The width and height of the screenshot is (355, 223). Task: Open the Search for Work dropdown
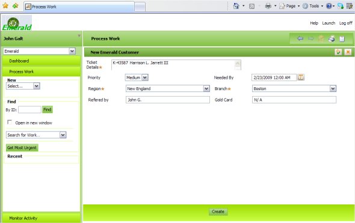[63, 135]
